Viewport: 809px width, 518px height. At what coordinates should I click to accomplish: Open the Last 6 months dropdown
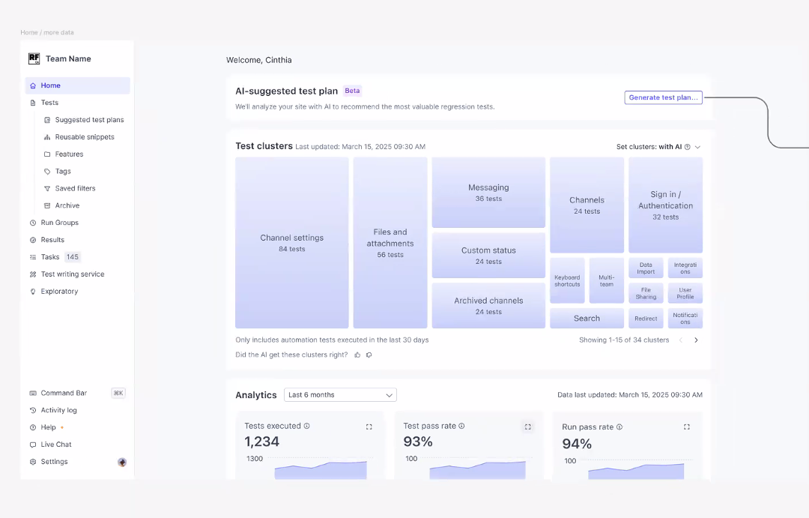click(x=340, y=395)
